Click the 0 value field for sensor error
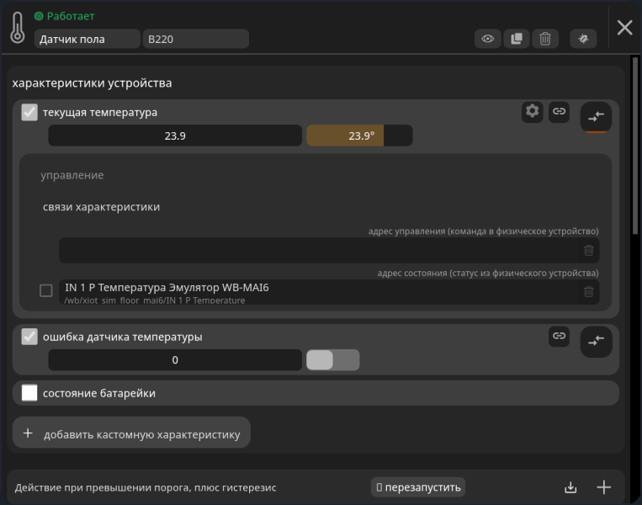 pyautogui.click(x=175, y=360)
